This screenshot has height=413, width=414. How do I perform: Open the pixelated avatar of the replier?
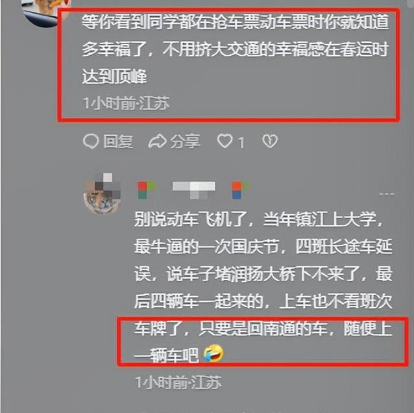103,194
